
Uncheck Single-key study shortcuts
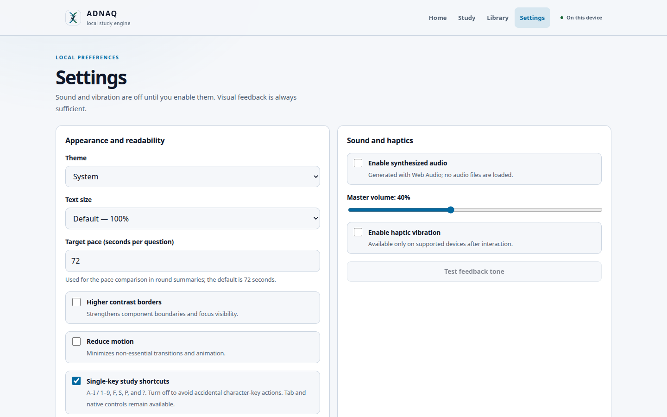click(76, 381)
